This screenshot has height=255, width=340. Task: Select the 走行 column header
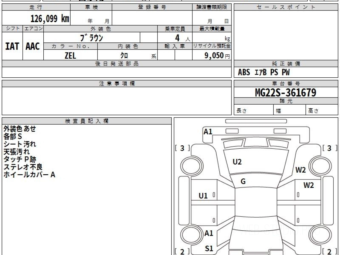coord(36,7)
